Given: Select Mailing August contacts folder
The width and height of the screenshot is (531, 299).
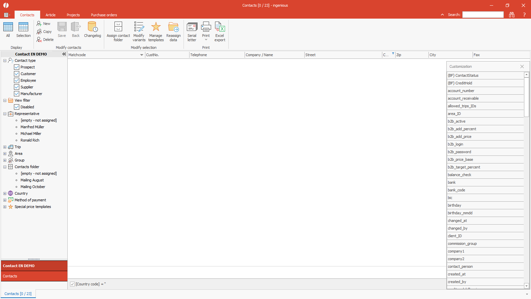Looking at the screenshot, I should tap(32, 180).
